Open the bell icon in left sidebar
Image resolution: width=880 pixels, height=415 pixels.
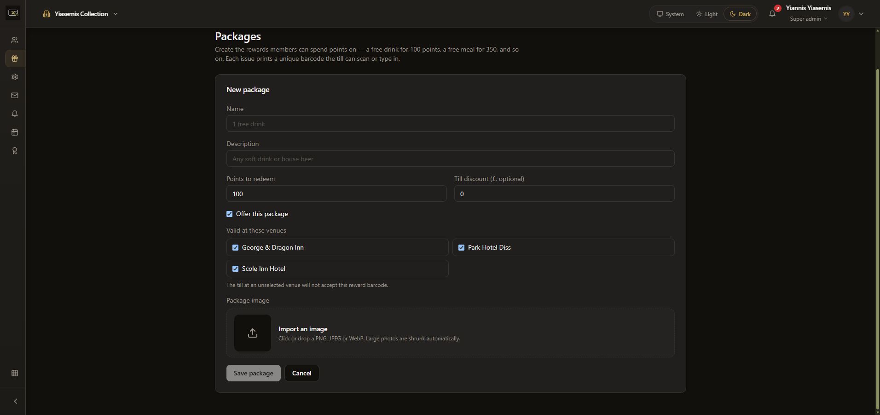(15, 114)
